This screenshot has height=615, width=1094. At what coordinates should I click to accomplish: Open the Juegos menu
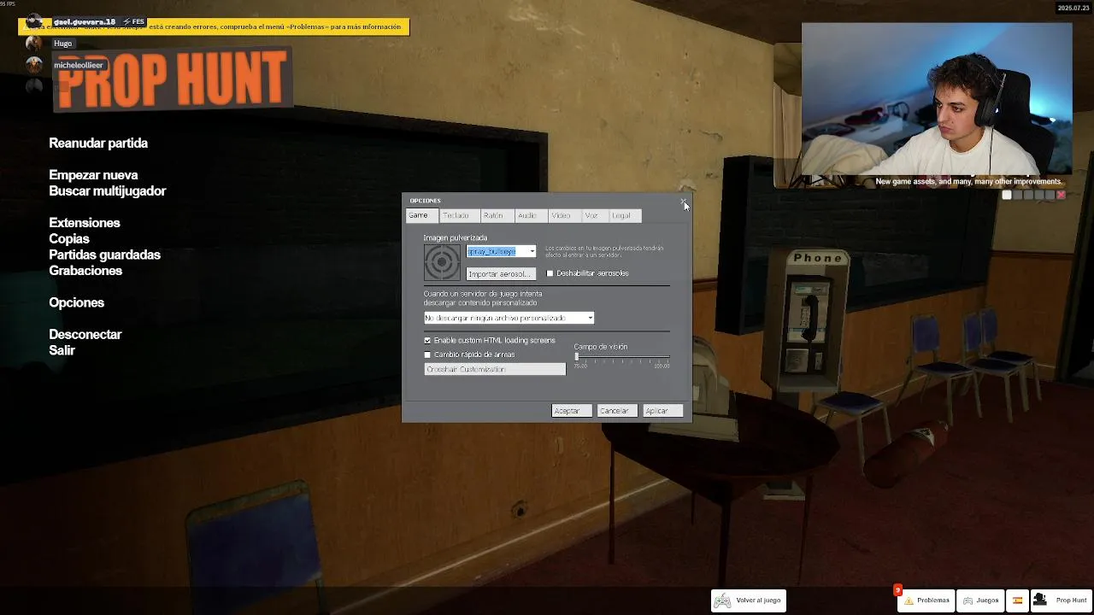click(979, 600)
